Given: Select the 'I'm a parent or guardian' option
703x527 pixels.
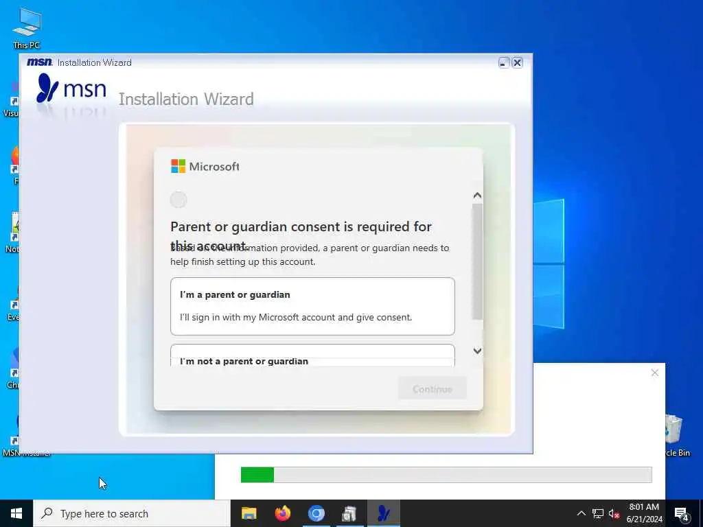Looking at the screenshot, I should pyautogui.click(x=312, y=306).
